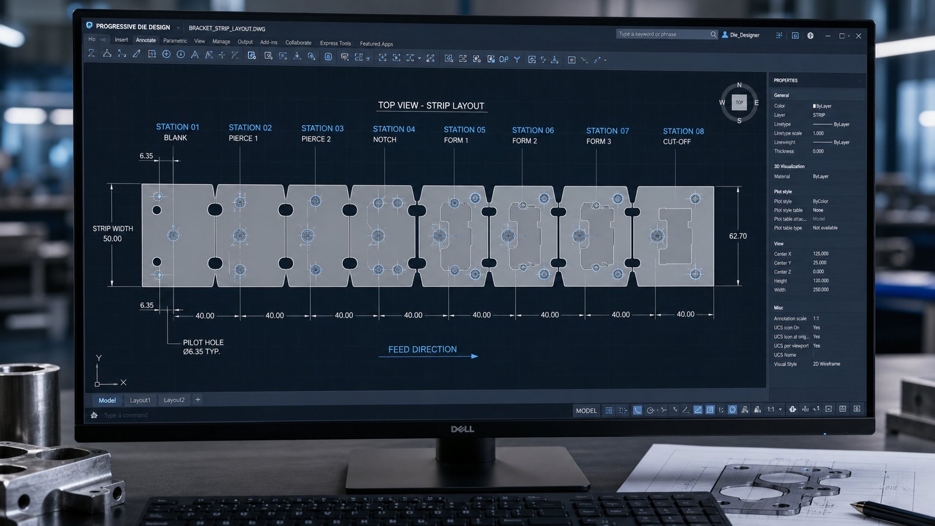Click the Width value 250.000

click(x=820, y=290)
